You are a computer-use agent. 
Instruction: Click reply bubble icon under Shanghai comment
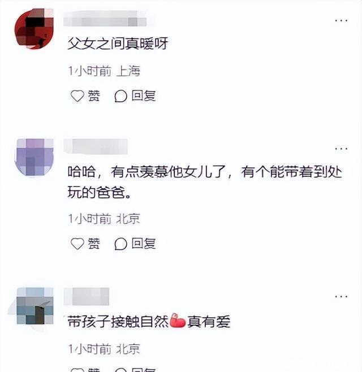(x=120, y=96)
